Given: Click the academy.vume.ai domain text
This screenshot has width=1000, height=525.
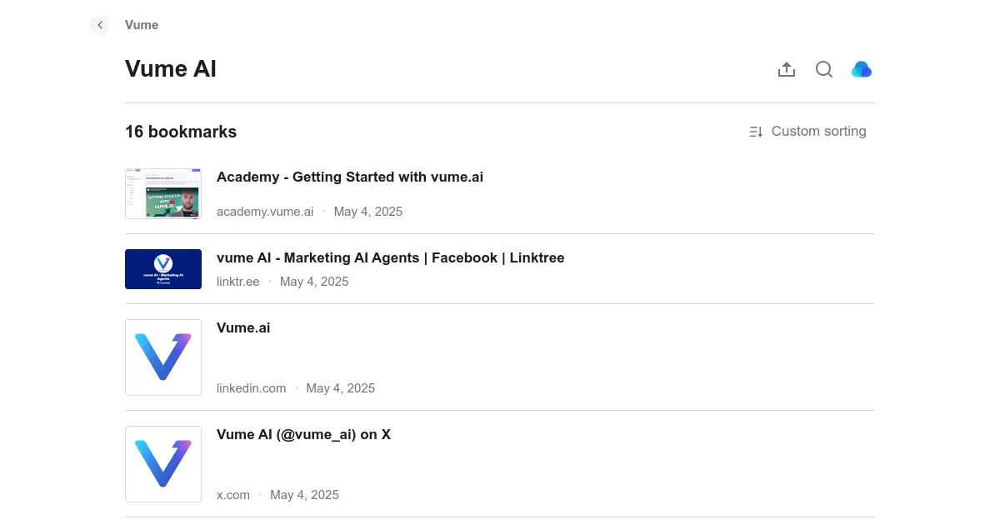Looking at the screenshot, I should 265,212.
